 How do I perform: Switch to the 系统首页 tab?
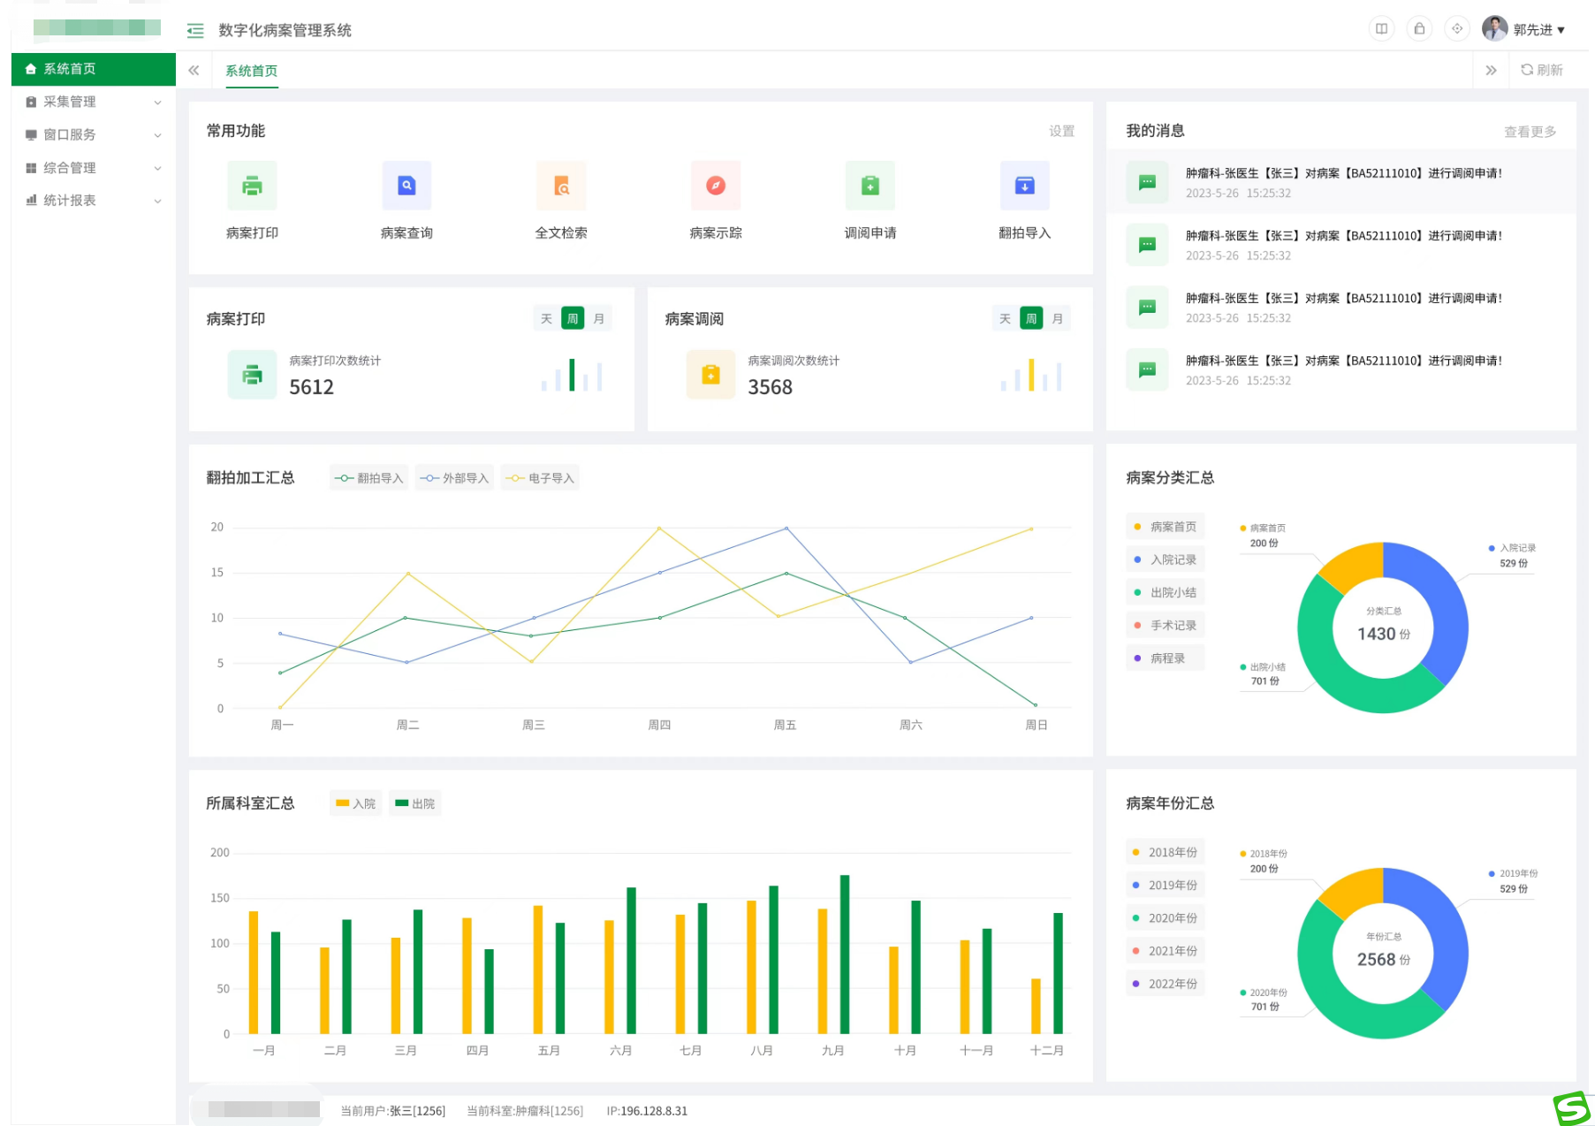251,71
